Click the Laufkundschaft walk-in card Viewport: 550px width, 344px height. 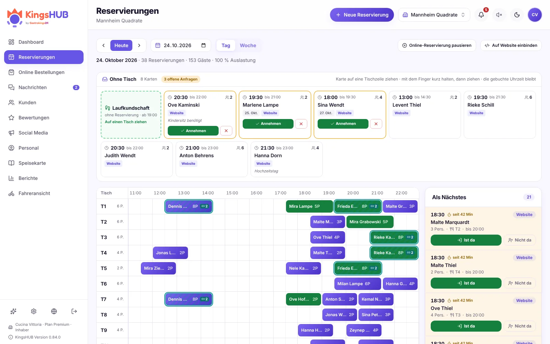click(131, 115)
